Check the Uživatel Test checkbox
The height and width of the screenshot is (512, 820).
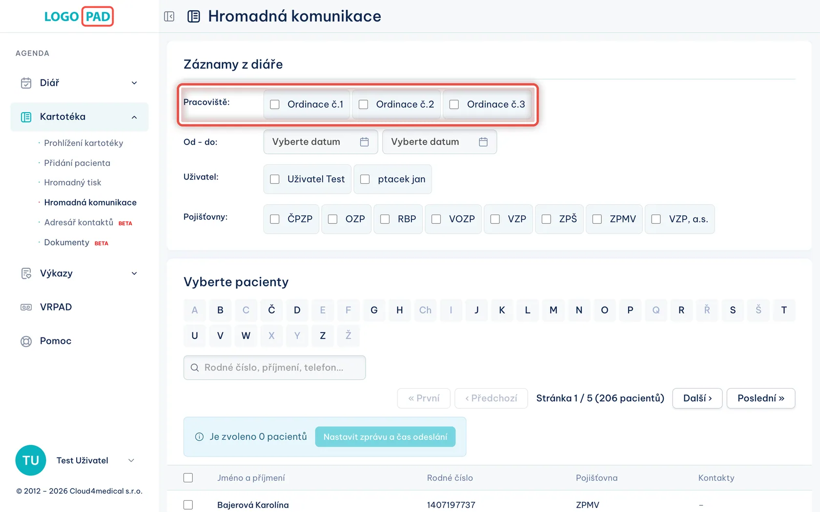point(275,179)
